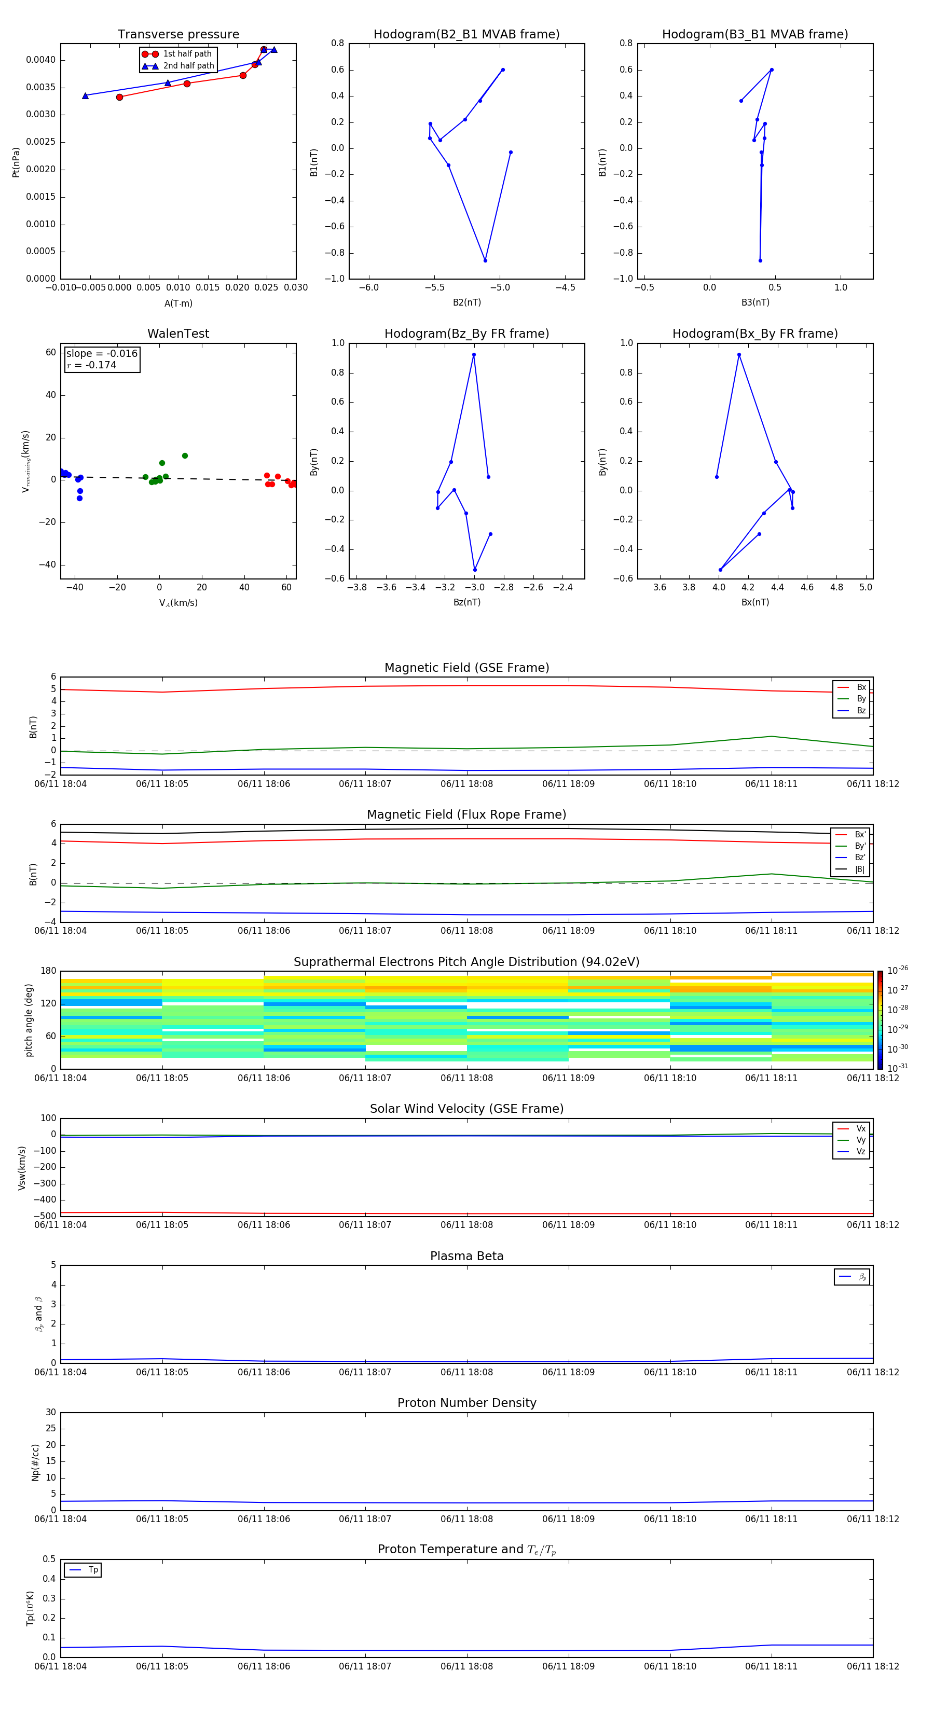Click the "1st half path" legend entry

177,54
